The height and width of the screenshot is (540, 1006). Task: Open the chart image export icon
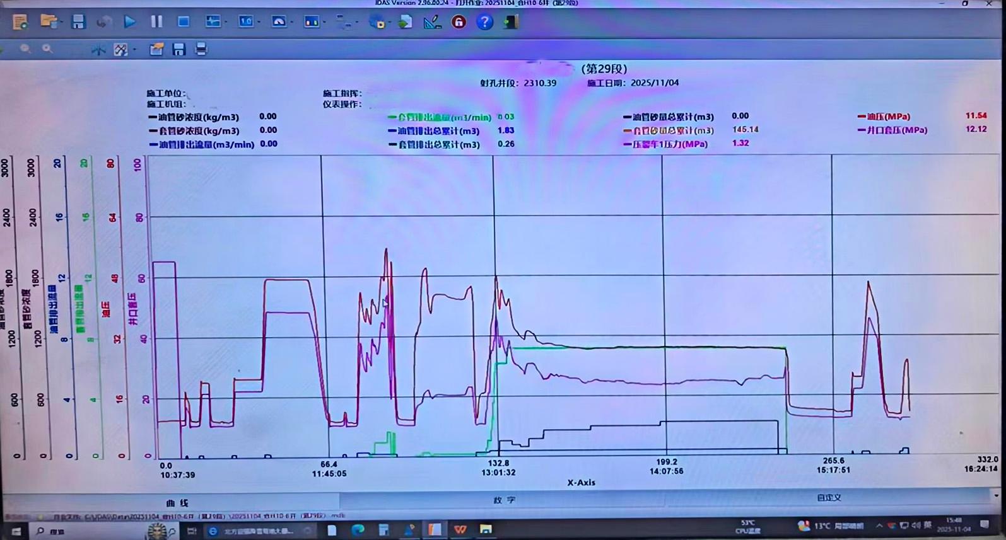click(x=156, y=49)
